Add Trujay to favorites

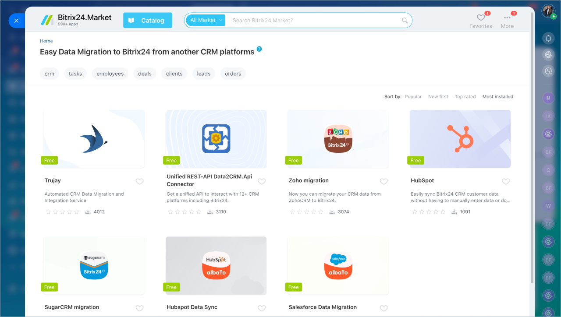pyautogui.click(x=139, y=181)
